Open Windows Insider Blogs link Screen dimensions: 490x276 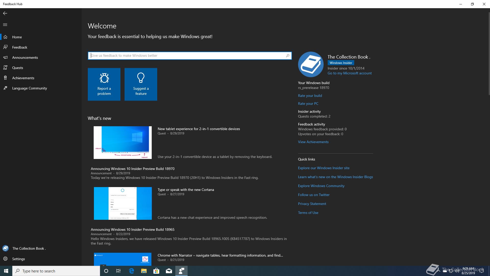pyautogui.click(x=336, y=177)
